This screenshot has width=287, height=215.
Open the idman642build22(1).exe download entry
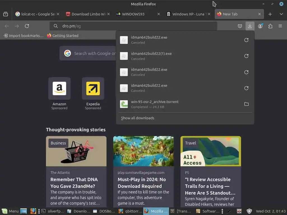tap(185, 56)
